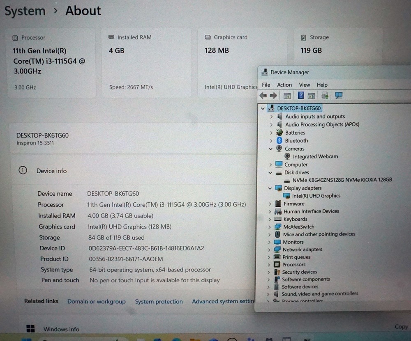
Task: Expand the Software components category
Action: click(x=269, y=279)
